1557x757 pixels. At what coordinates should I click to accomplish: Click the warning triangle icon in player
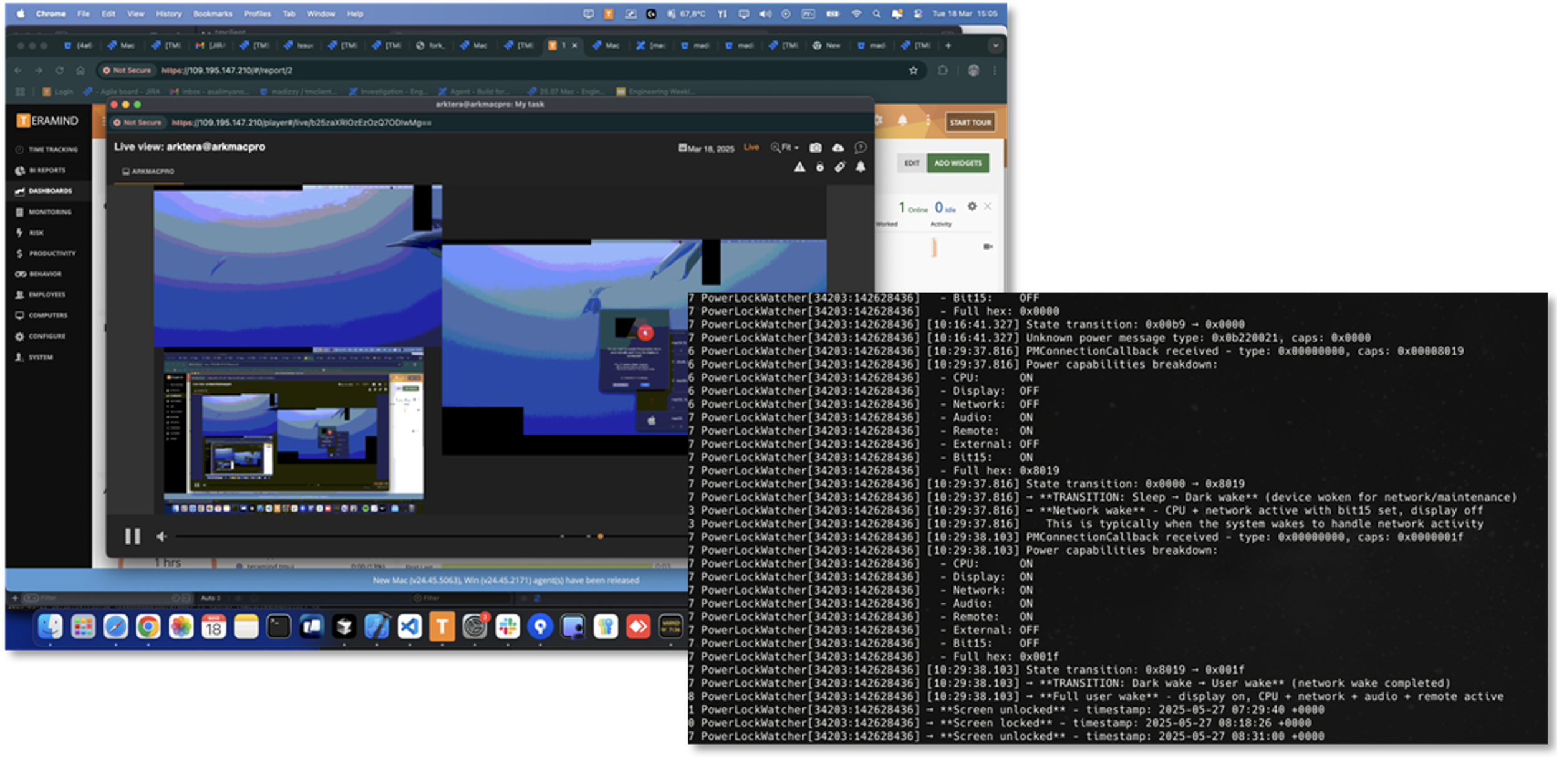click(x=799, y=167)
